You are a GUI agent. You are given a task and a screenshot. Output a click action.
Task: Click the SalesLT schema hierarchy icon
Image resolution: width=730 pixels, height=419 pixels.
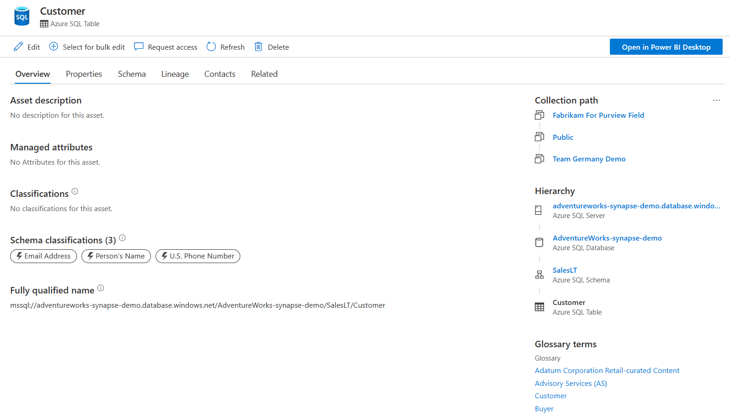point(539,275)
